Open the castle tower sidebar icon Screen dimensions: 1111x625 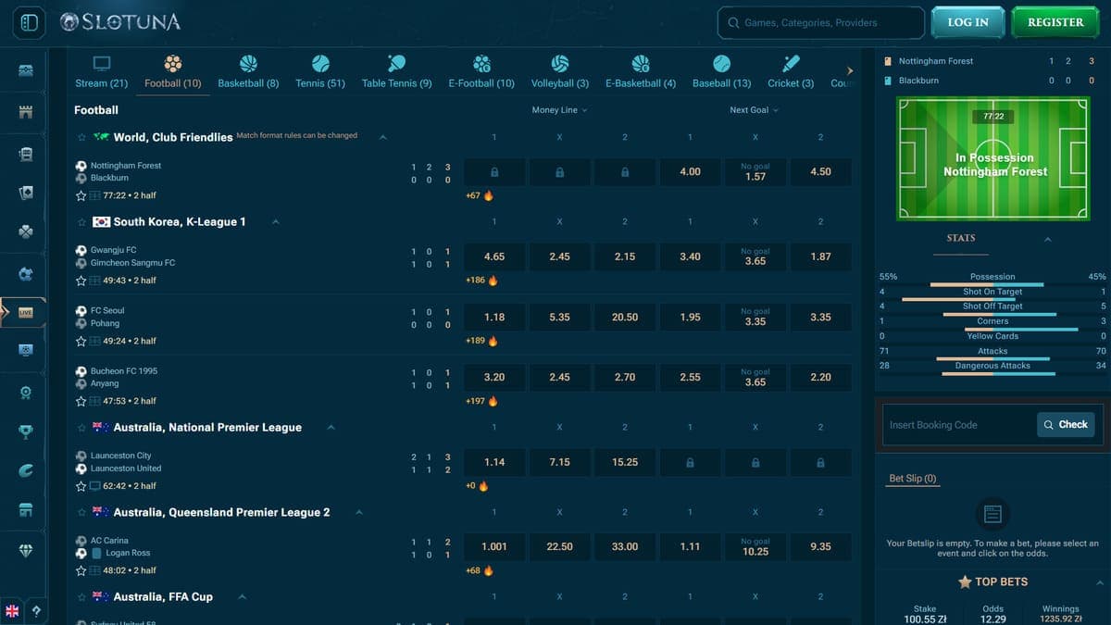pos(26,112)
